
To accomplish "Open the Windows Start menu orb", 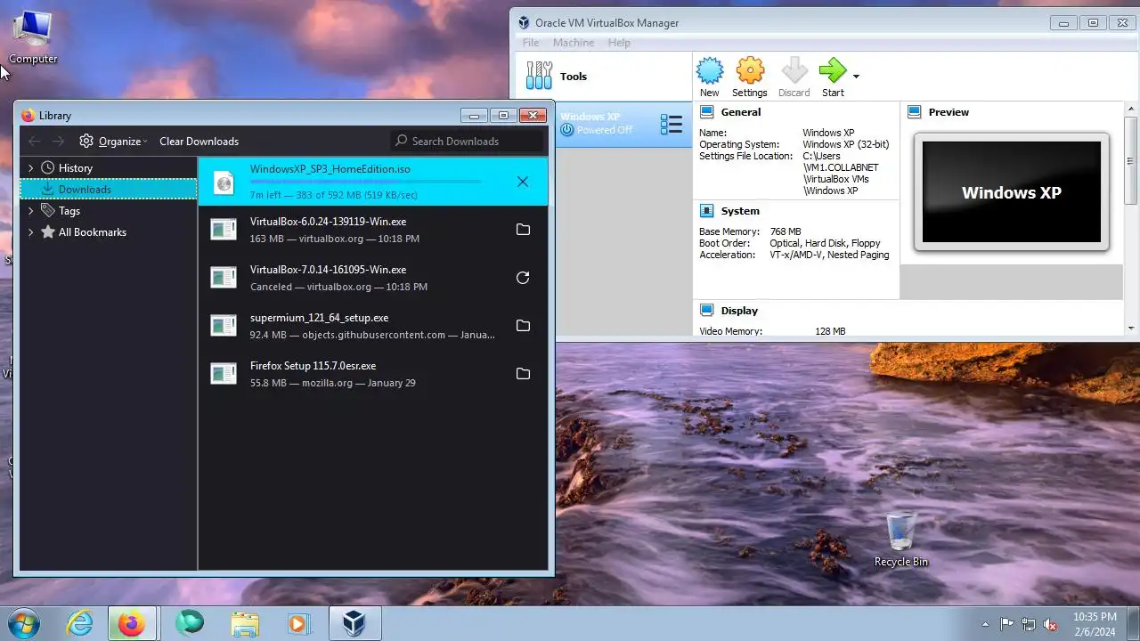I will 24,624.
